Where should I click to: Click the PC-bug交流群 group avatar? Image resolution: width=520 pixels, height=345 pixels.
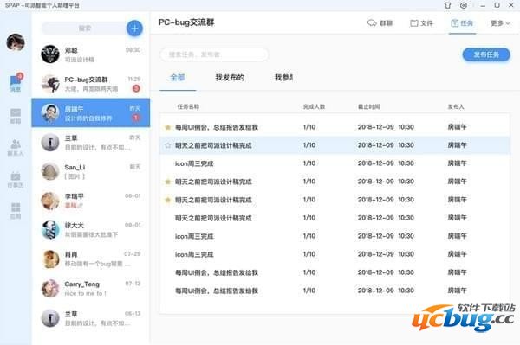click(x=50, y=83)
